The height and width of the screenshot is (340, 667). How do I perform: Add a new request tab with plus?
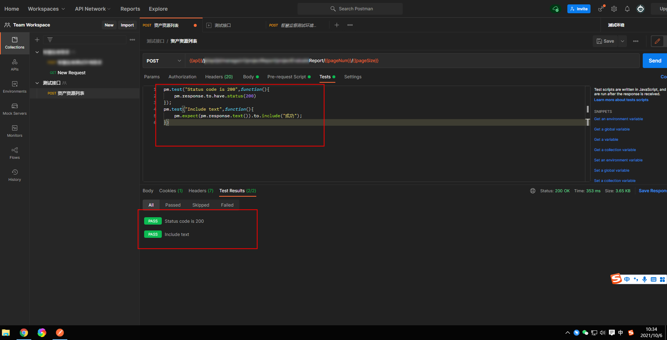pyautogui.click(x=337, y=25)
